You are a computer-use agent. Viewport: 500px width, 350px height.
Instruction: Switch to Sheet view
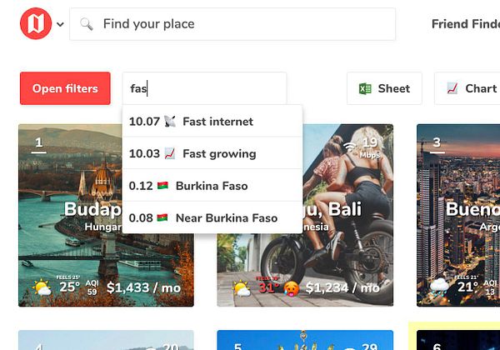[384, 88]
